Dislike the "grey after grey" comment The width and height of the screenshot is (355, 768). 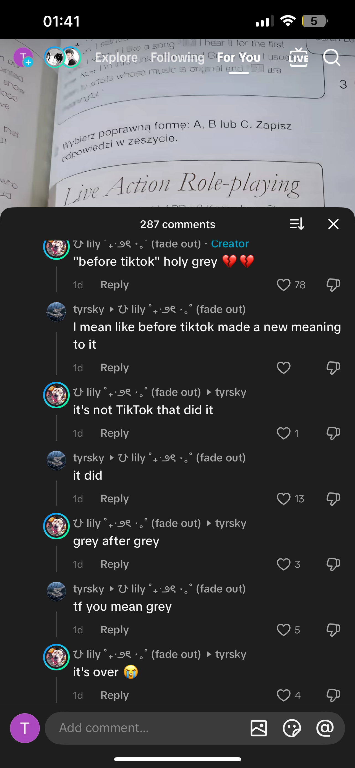coord(333,564)
